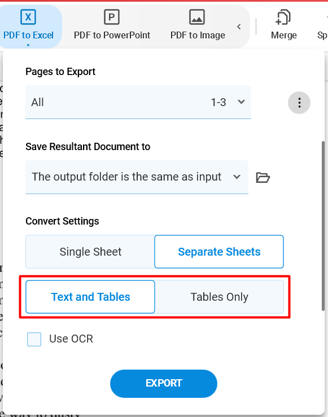The image size is (328, 417).
Task: Click the PDF to Image tab label
Action: coord(198,35)
